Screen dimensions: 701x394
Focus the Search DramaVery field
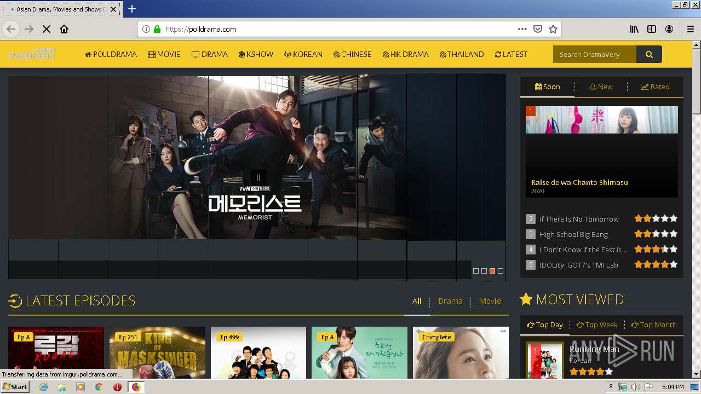595,54
